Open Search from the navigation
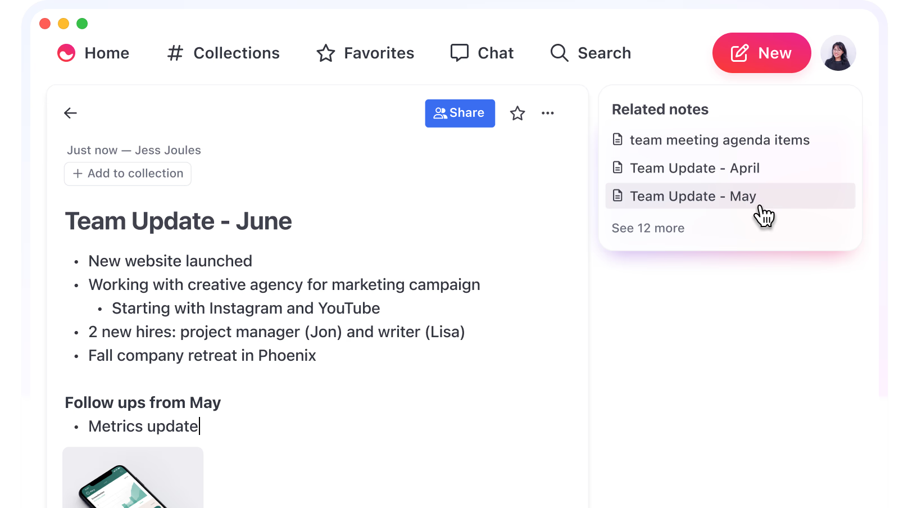908x508 pixels. 591,53
